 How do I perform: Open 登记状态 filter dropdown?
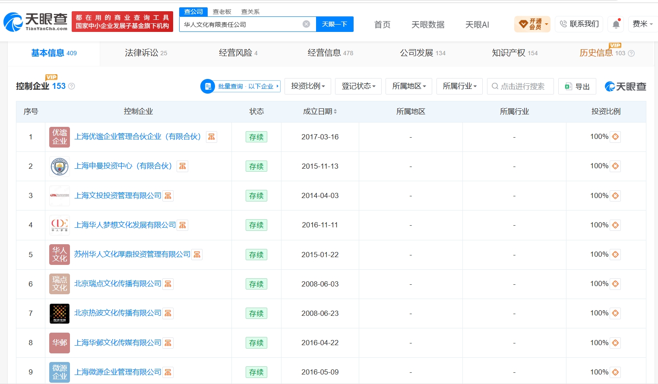pyautogui.click(x=358, y=86)
